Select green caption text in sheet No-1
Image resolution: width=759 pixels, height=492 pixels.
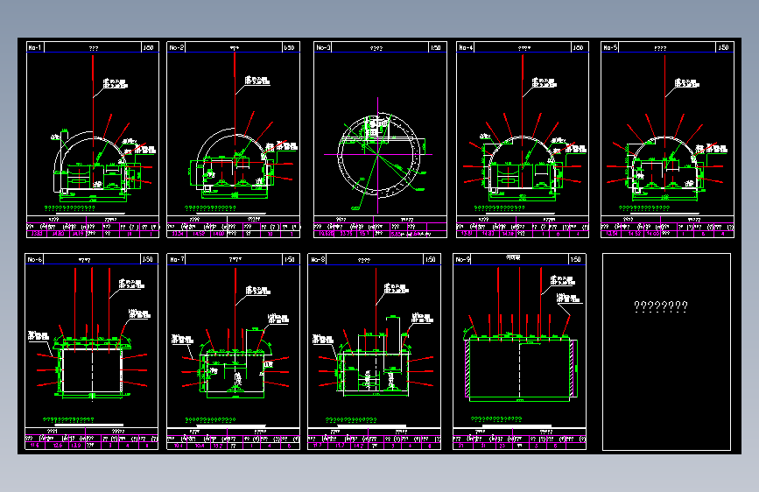[x=70, y=208]
